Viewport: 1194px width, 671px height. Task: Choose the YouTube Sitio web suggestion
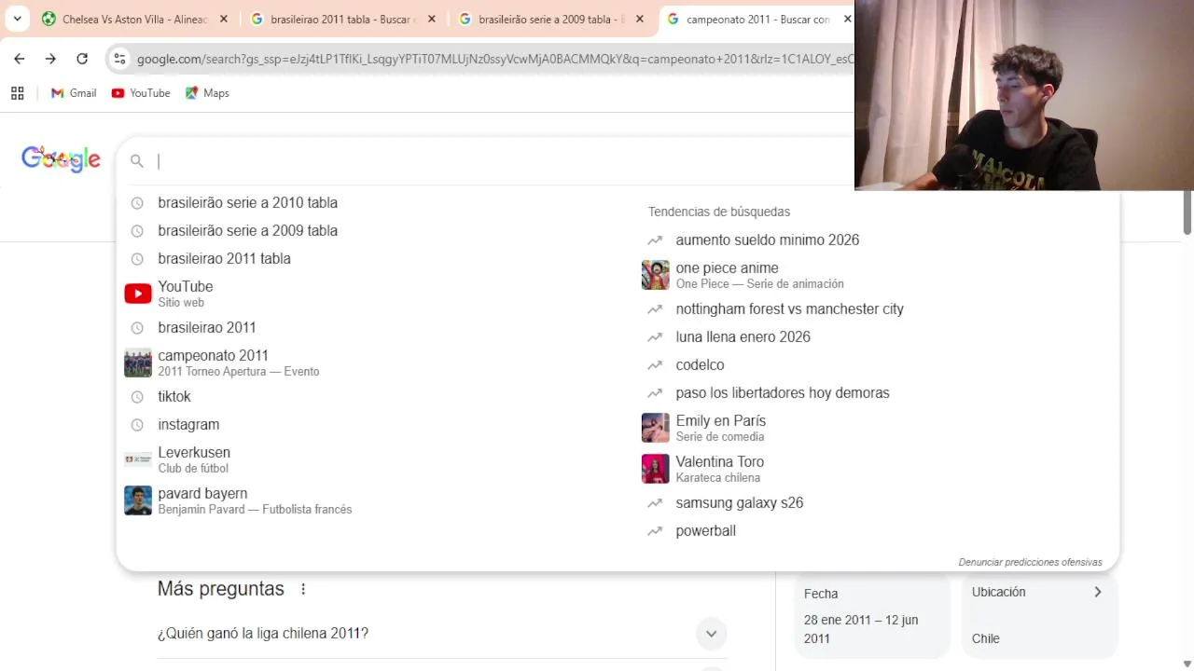(185, 293)
